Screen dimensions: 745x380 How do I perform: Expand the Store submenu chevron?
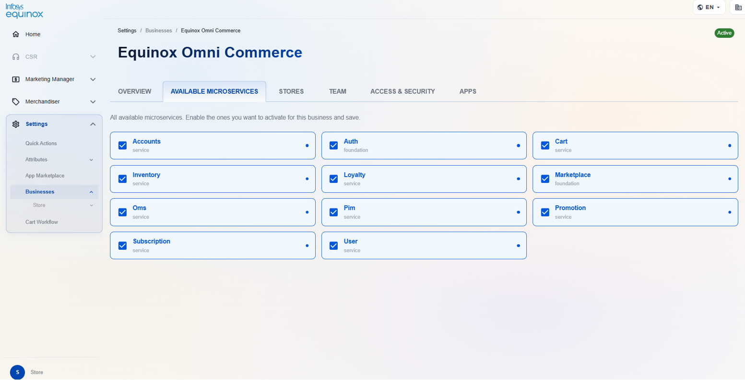tap(91, 205)
